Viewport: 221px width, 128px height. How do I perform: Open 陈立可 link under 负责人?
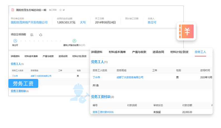pyautogui.click(x=152, y=22)
